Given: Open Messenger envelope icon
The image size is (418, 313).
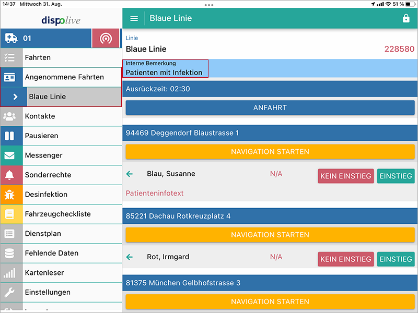Looking at the screenshot, I should pos(9,155).
